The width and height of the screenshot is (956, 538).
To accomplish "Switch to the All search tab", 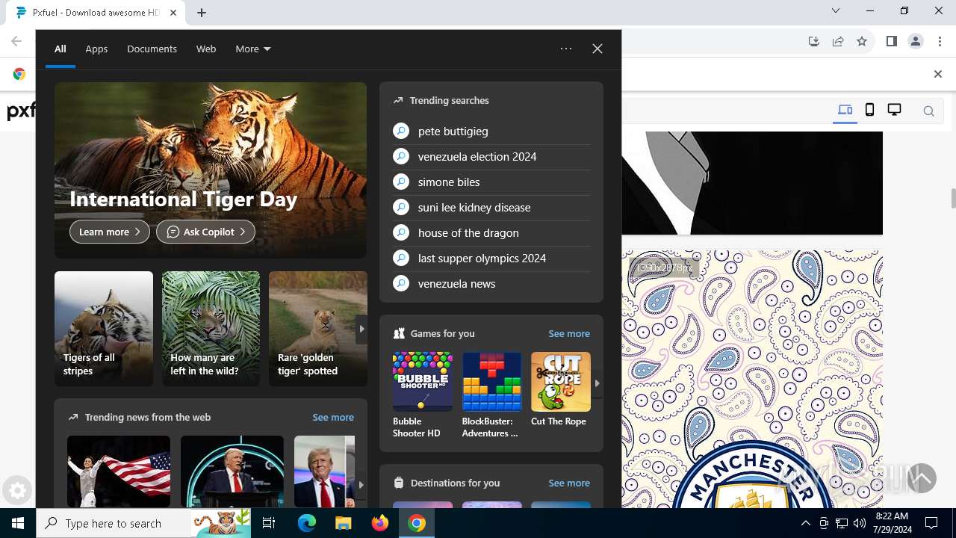I will pyautogui.click(x=60, y=49).
